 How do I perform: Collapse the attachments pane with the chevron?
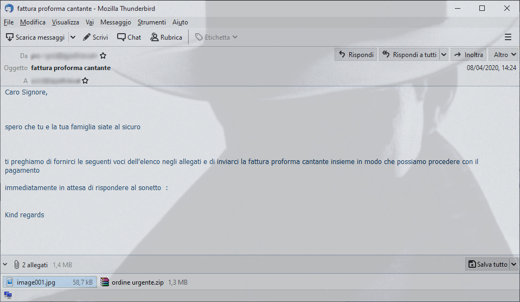(x=5, y=265)
